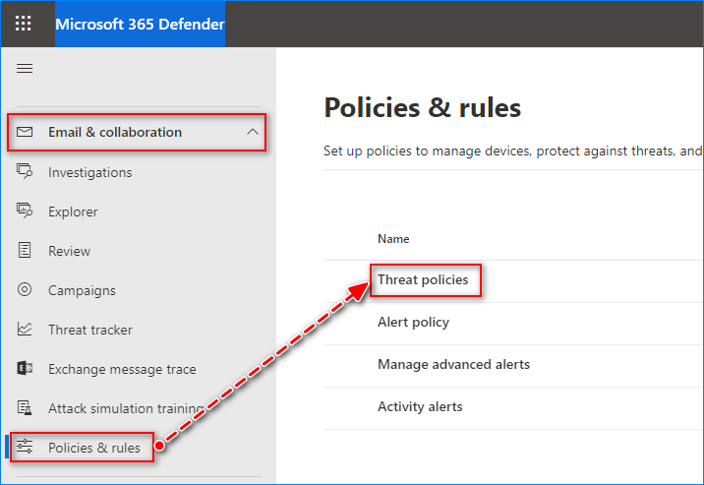The width and height of the screenshot is (704, 485).
Task: Click the Investigations icon
Action: tap(25, 171)
